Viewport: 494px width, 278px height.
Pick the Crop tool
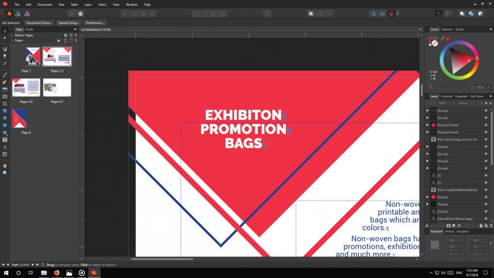pos(5,104)
